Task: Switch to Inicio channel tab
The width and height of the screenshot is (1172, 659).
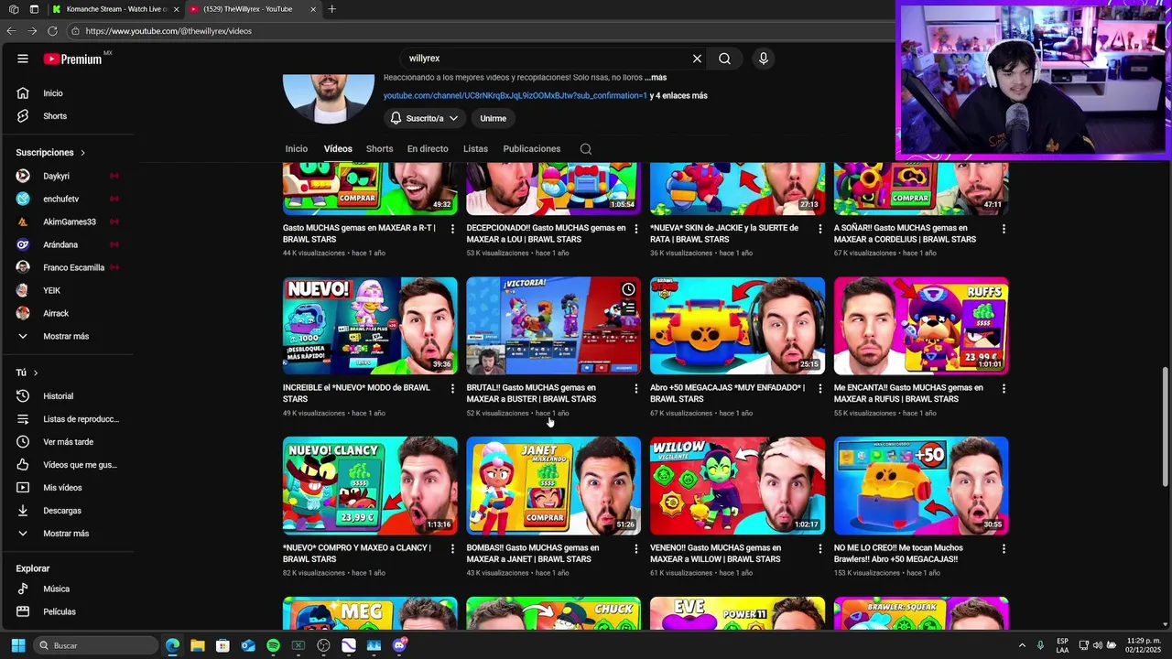Action: point(297,149)
